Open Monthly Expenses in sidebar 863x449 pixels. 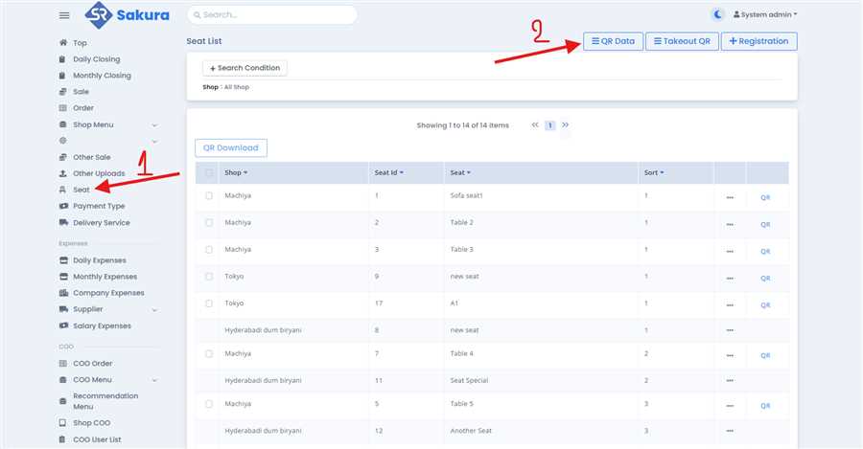click(105, 277)
